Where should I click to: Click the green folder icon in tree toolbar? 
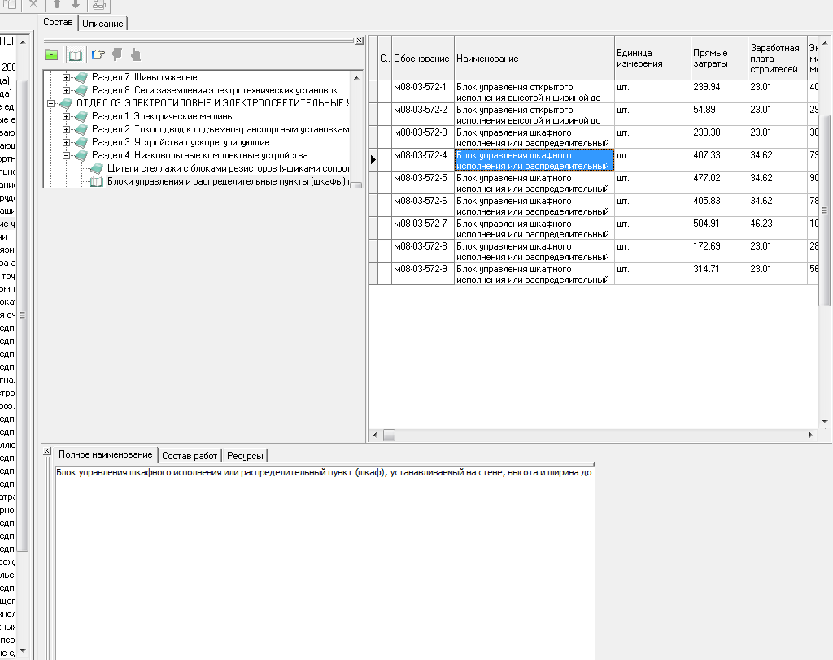[x=51, y=55]
